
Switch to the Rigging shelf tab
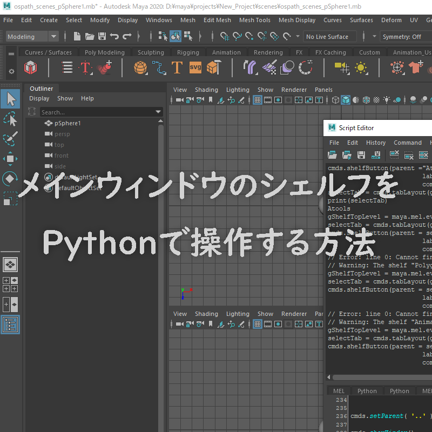188,52
